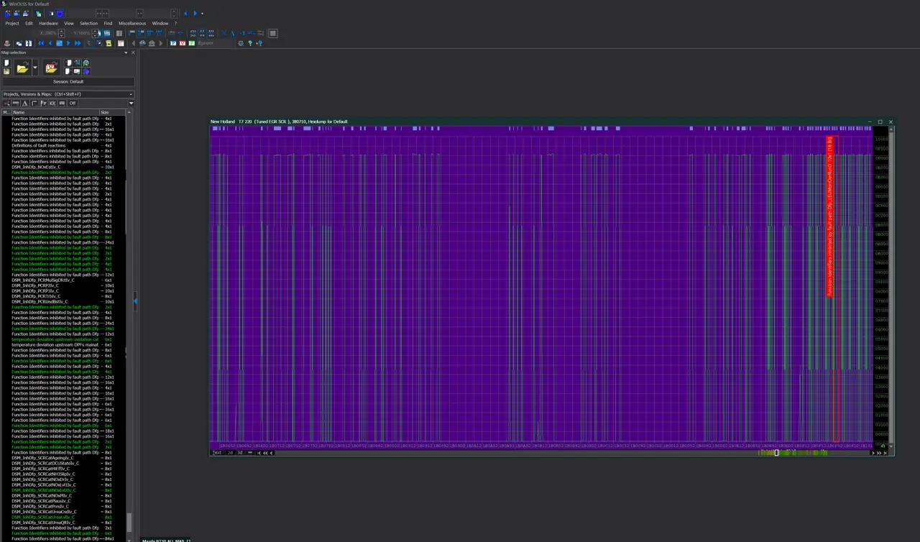Open the gear settings icon in the toolbar
This screenshot has height=542, width=920.
(x=241, y=43)
